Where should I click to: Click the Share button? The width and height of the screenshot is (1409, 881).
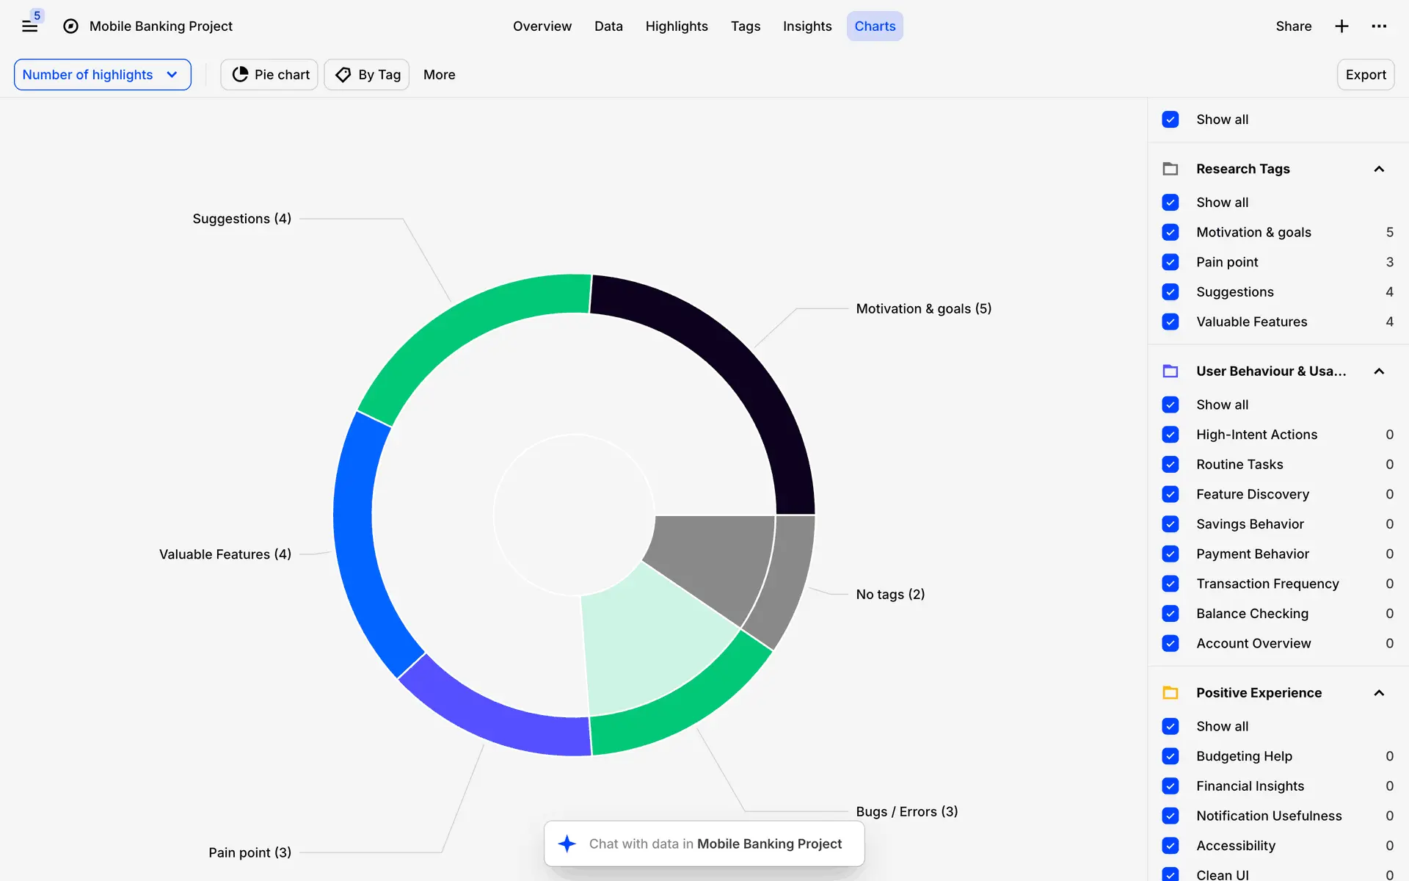tap(1293, 26)
